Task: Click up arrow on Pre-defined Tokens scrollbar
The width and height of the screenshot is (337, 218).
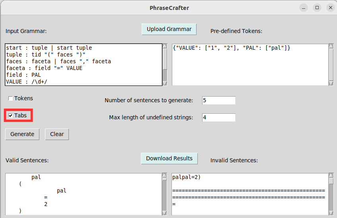Action: [331, 46]
